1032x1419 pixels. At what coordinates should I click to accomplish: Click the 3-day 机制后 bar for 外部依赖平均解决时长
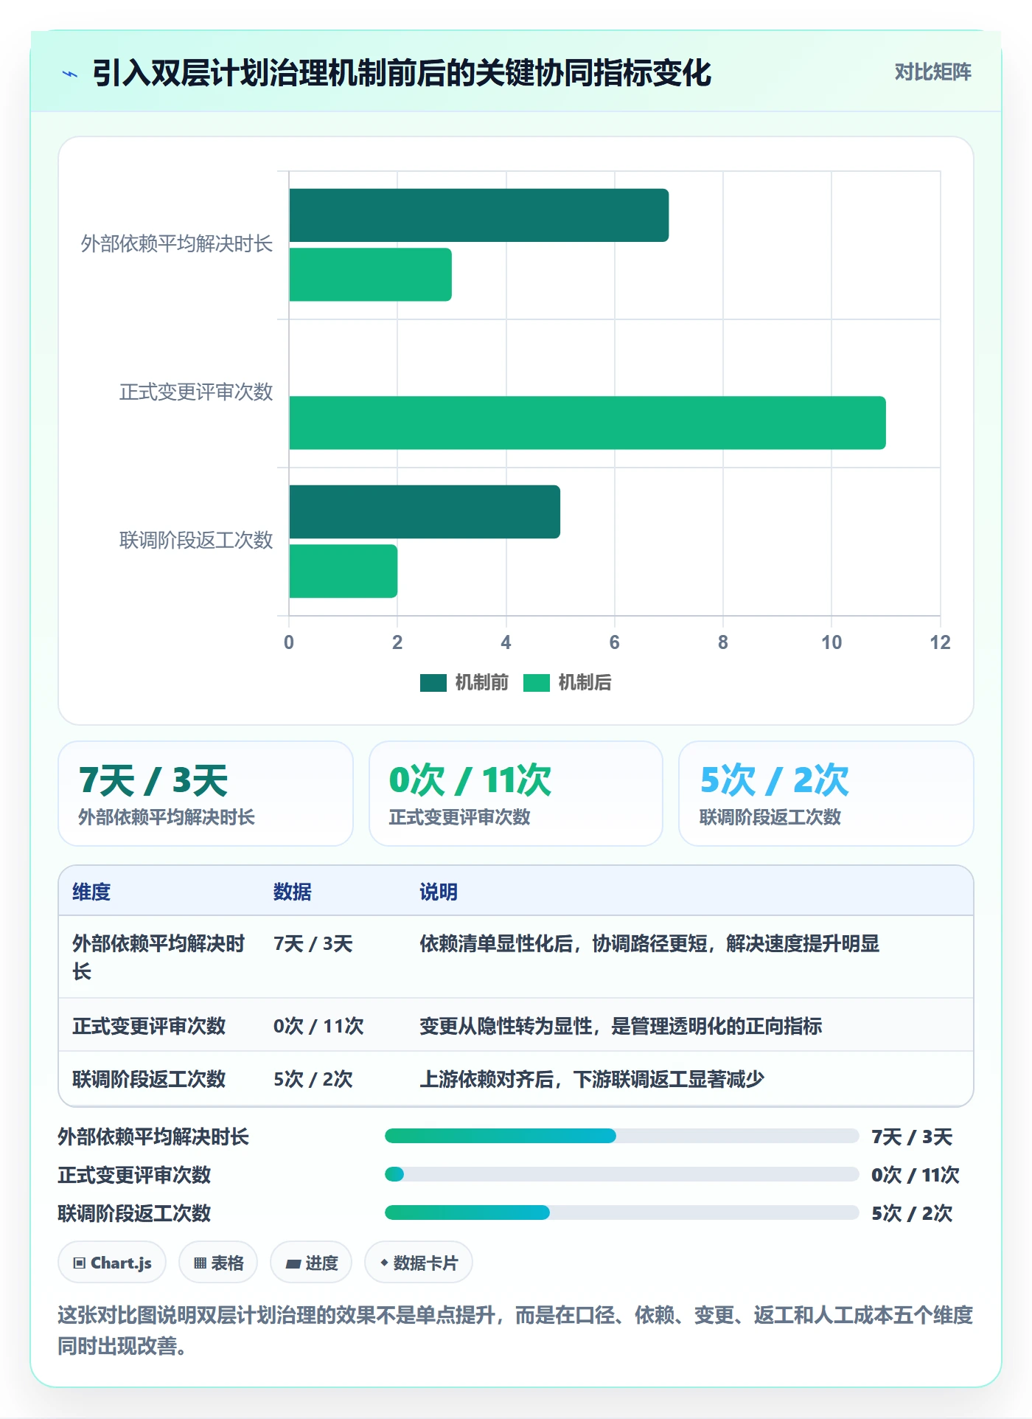tap(370, 274)
